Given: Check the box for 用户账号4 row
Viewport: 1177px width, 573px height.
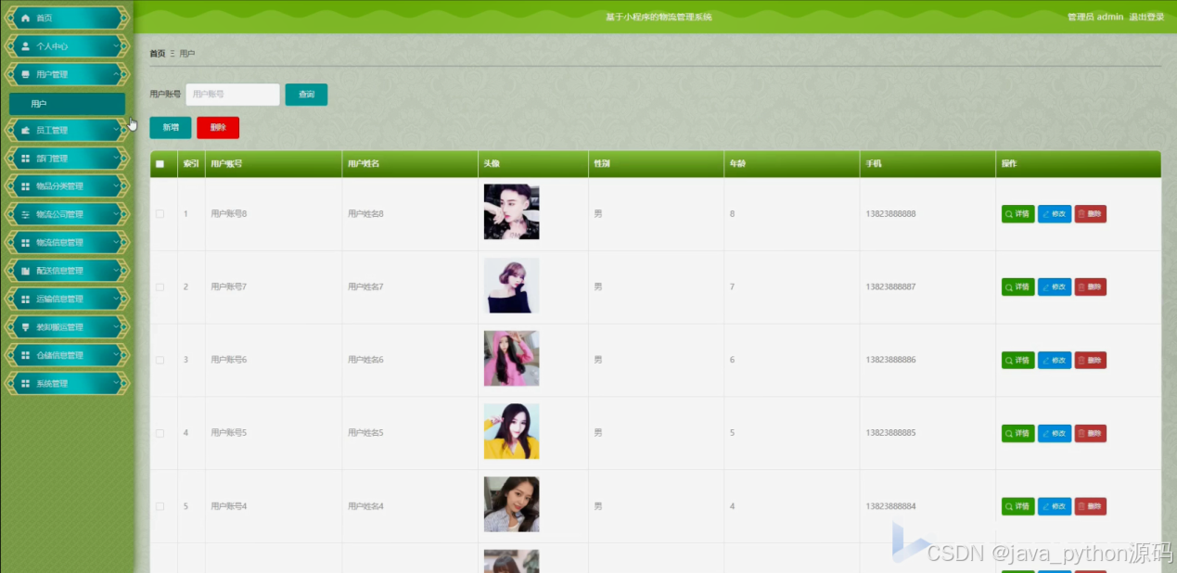Looking at the screenshot, I should click(x=160, y=506).
